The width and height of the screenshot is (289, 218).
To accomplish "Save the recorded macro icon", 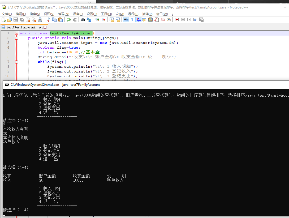I will point(201,20).
